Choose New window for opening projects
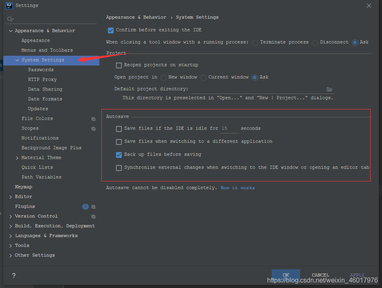This screenshot has height=288, width=382. [x=163, y=78]
